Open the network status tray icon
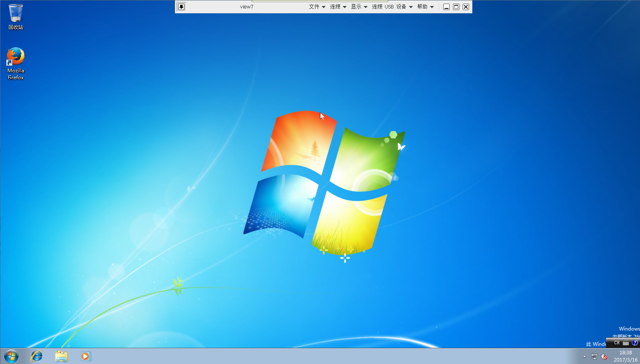Viewport: 640px width, 364px height. [x=594, y=356]
